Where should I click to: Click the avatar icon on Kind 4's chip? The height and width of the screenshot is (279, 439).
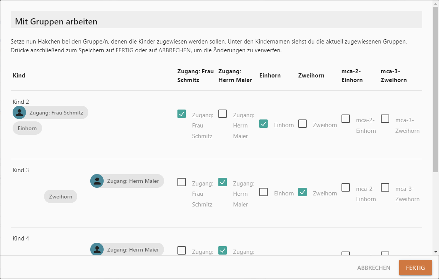click(97, 249)
